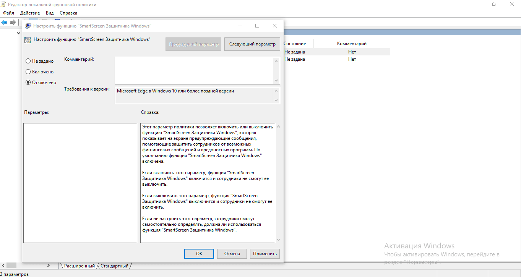Click the down arrow of the comment field scrollbar
521x277 pixels.
point(276,81)
